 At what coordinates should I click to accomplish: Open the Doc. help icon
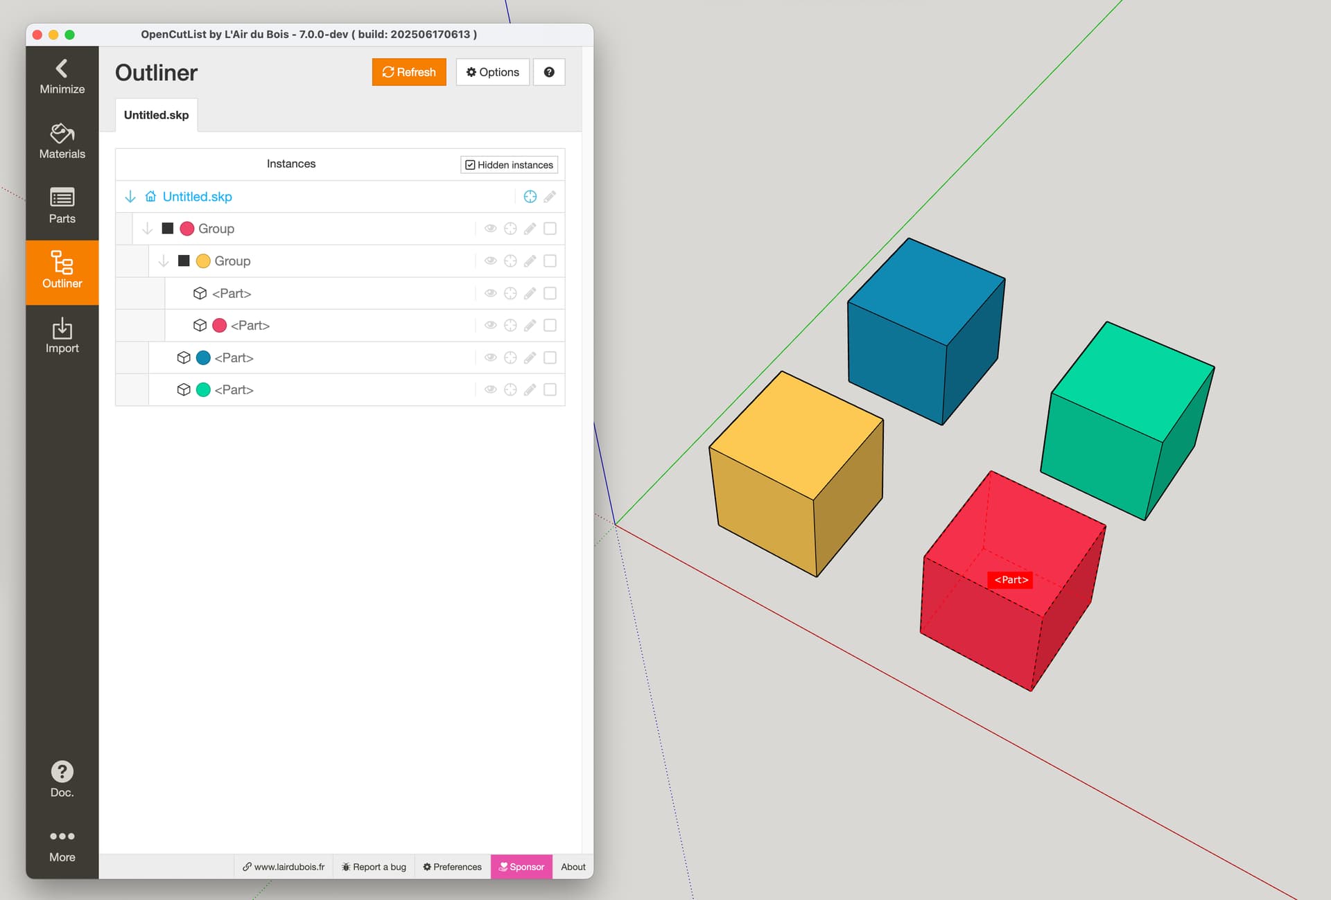pyautogui.click(x=62, y=771)
